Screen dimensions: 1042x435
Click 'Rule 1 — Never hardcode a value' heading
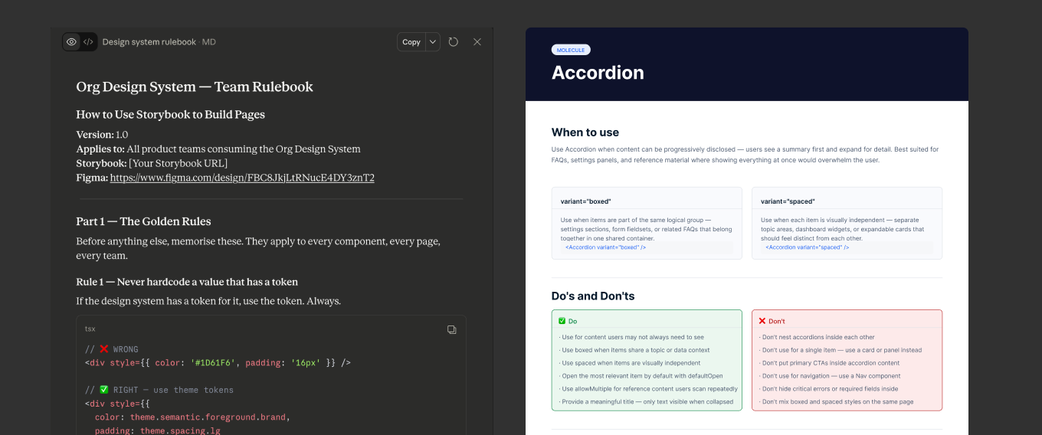[x=187, y=282]
